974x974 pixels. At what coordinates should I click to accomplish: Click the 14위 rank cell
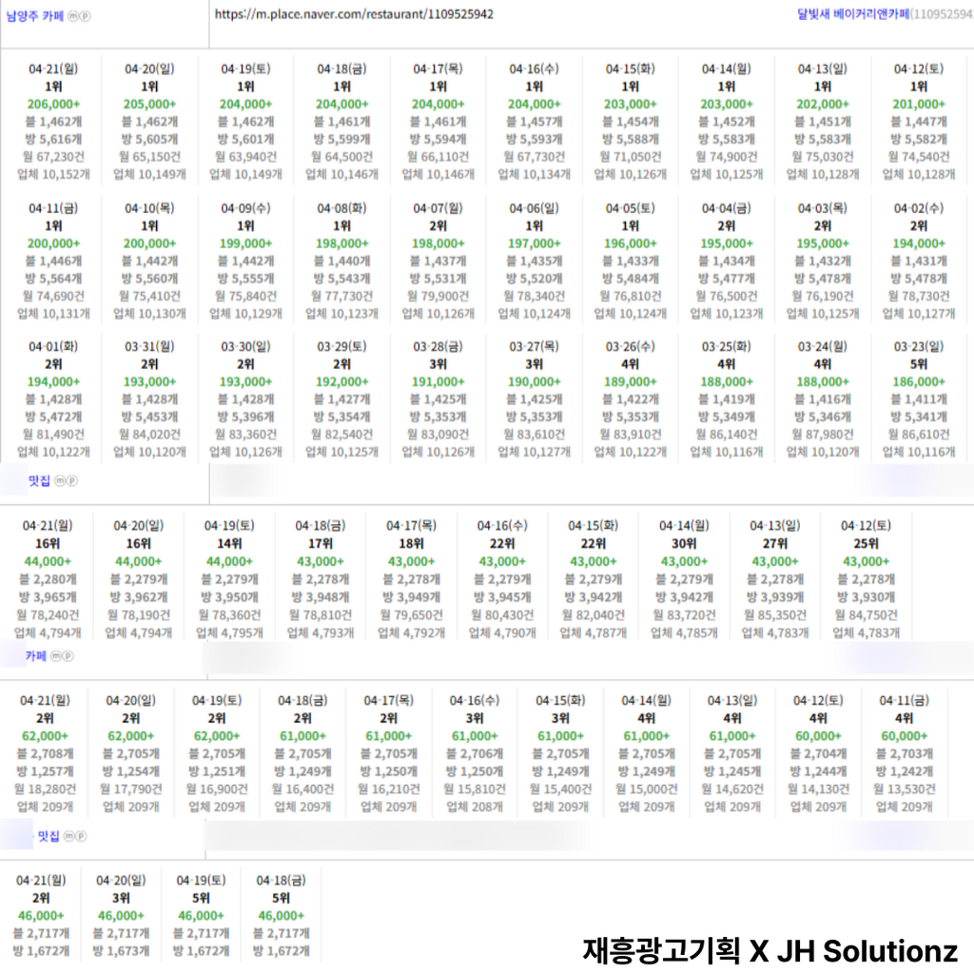pyautogui.click(x=229, y=543)
